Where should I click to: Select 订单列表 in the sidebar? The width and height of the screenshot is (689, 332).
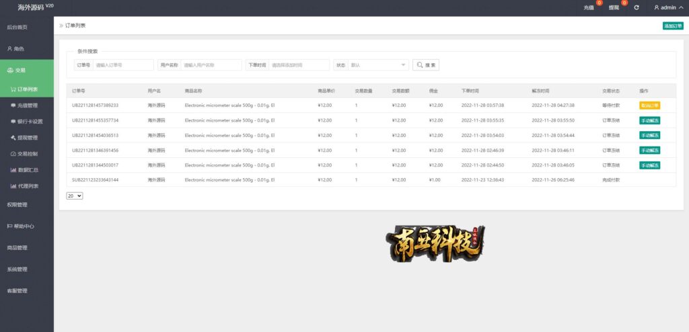[27, 89]
